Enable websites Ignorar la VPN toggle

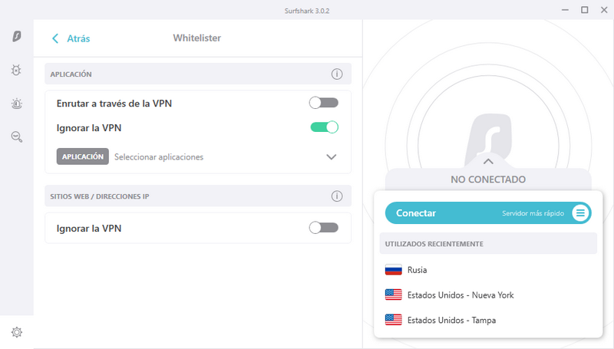[324, 228]
